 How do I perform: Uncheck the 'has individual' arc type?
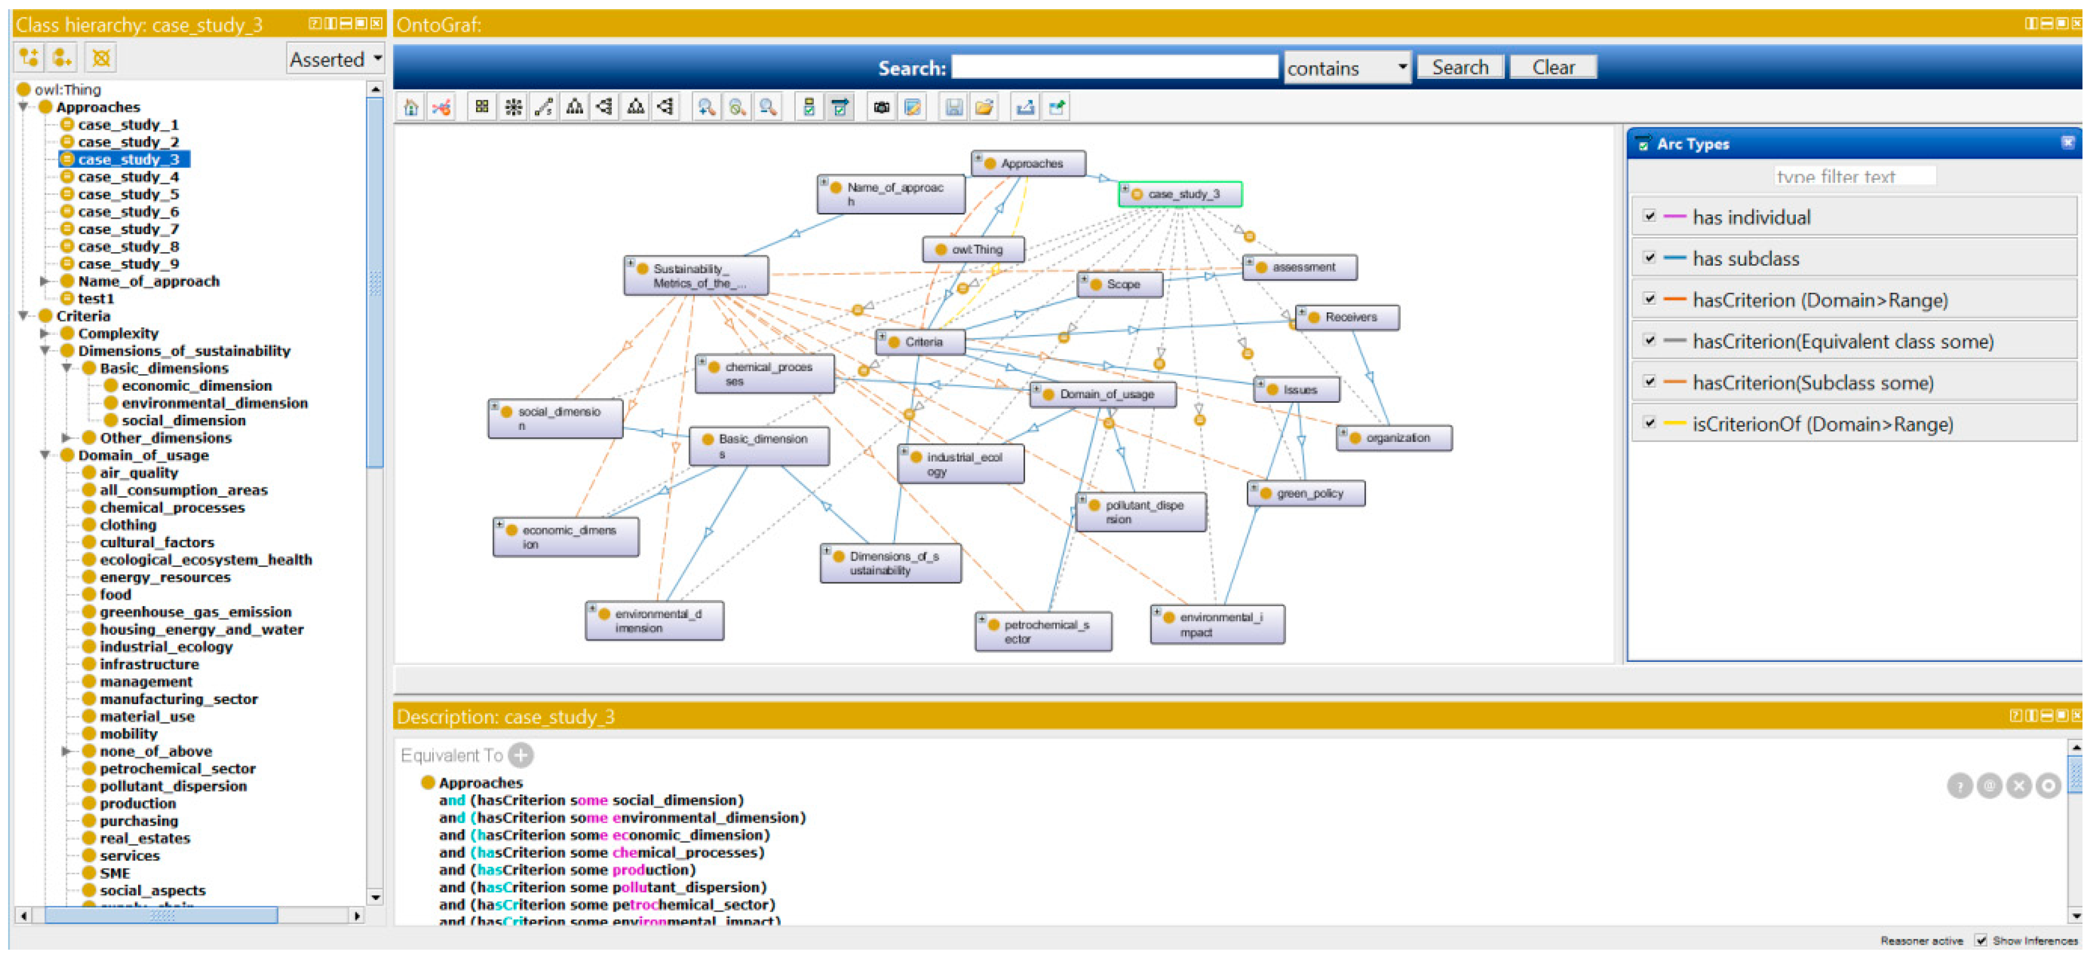click(1648, 216)
